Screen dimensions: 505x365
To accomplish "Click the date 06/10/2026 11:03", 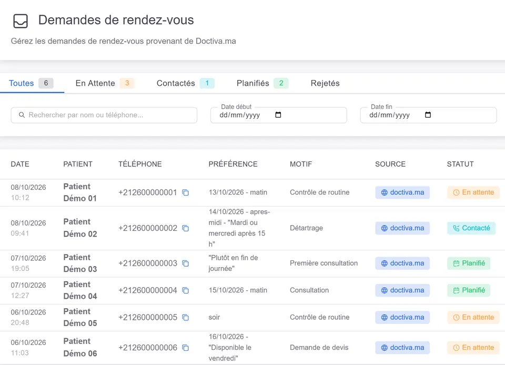I will pos(28,348).
